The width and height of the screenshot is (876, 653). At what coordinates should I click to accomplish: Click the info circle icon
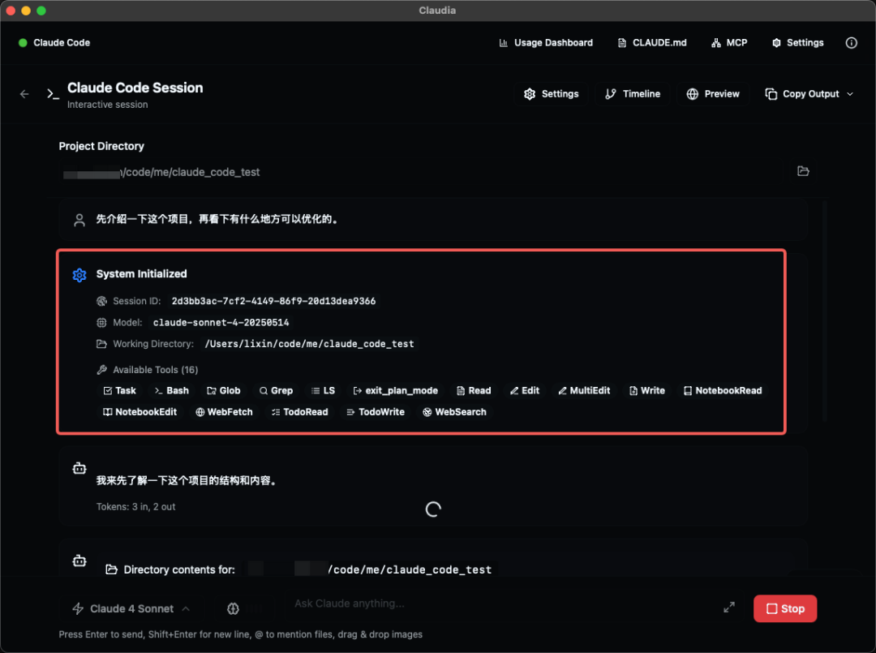(851, 43)
